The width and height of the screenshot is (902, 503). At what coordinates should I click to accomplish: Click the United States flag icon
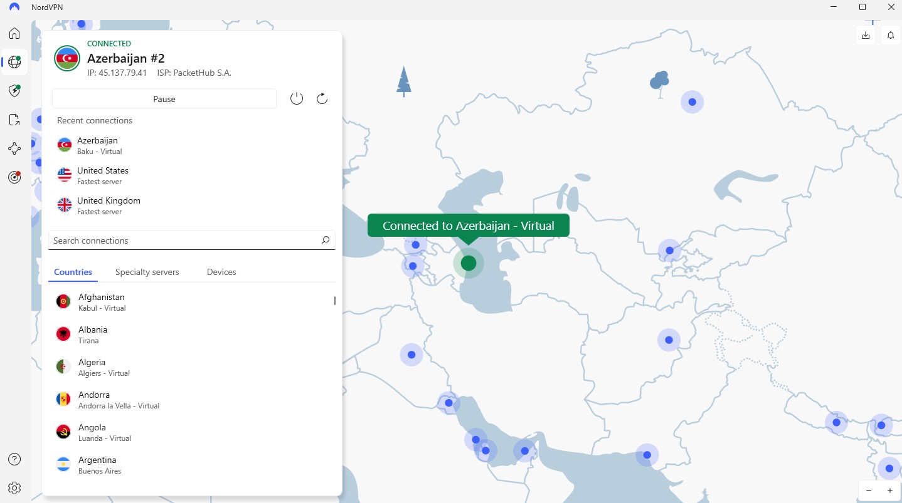pos(65,175)
